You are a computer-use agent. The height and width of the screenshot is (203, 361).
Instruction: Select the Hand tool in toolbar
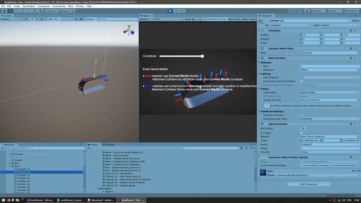click(5, 11)
